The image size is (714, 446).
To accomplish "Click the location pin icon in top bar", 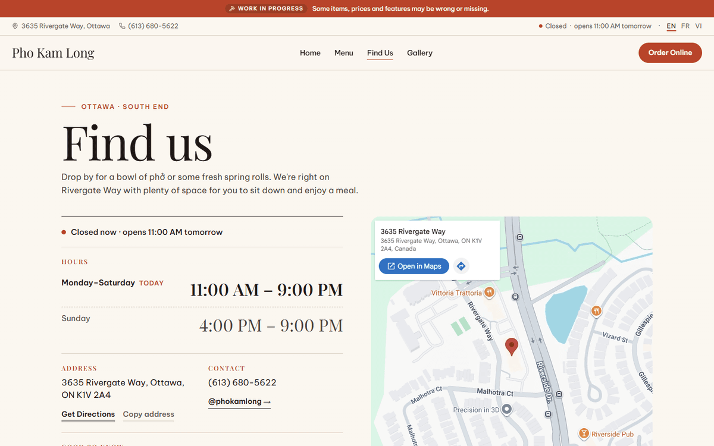I will coord(15,26).
